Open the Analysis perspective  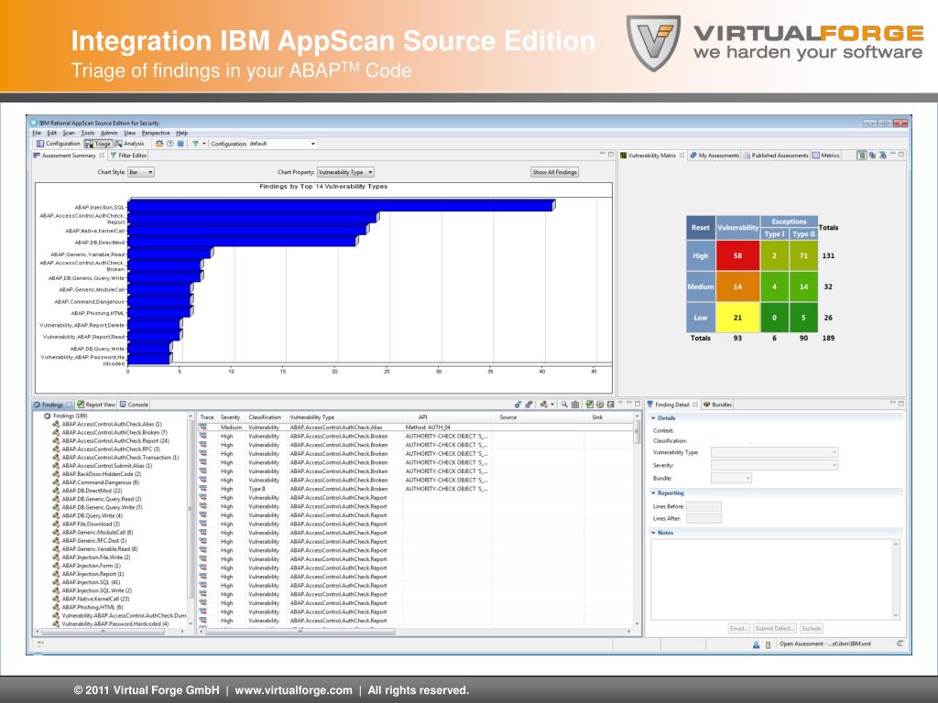pos(130,144)
